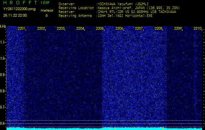This screenshot has width=205, height=130.
Task: Click the 2208 time label
Action: tap(158, 28)
